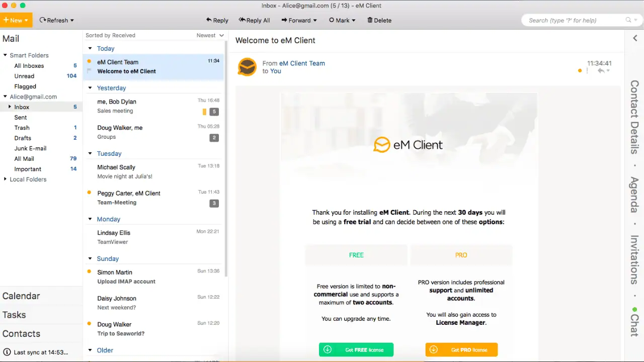Click the sync info icon in status bar
Viewport: 644px width, 362px height.
coord(7,352)
